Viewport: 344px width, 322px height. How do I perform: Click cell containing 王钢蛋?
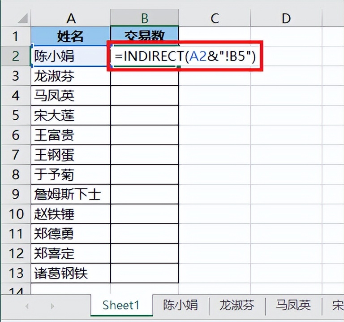71,155
